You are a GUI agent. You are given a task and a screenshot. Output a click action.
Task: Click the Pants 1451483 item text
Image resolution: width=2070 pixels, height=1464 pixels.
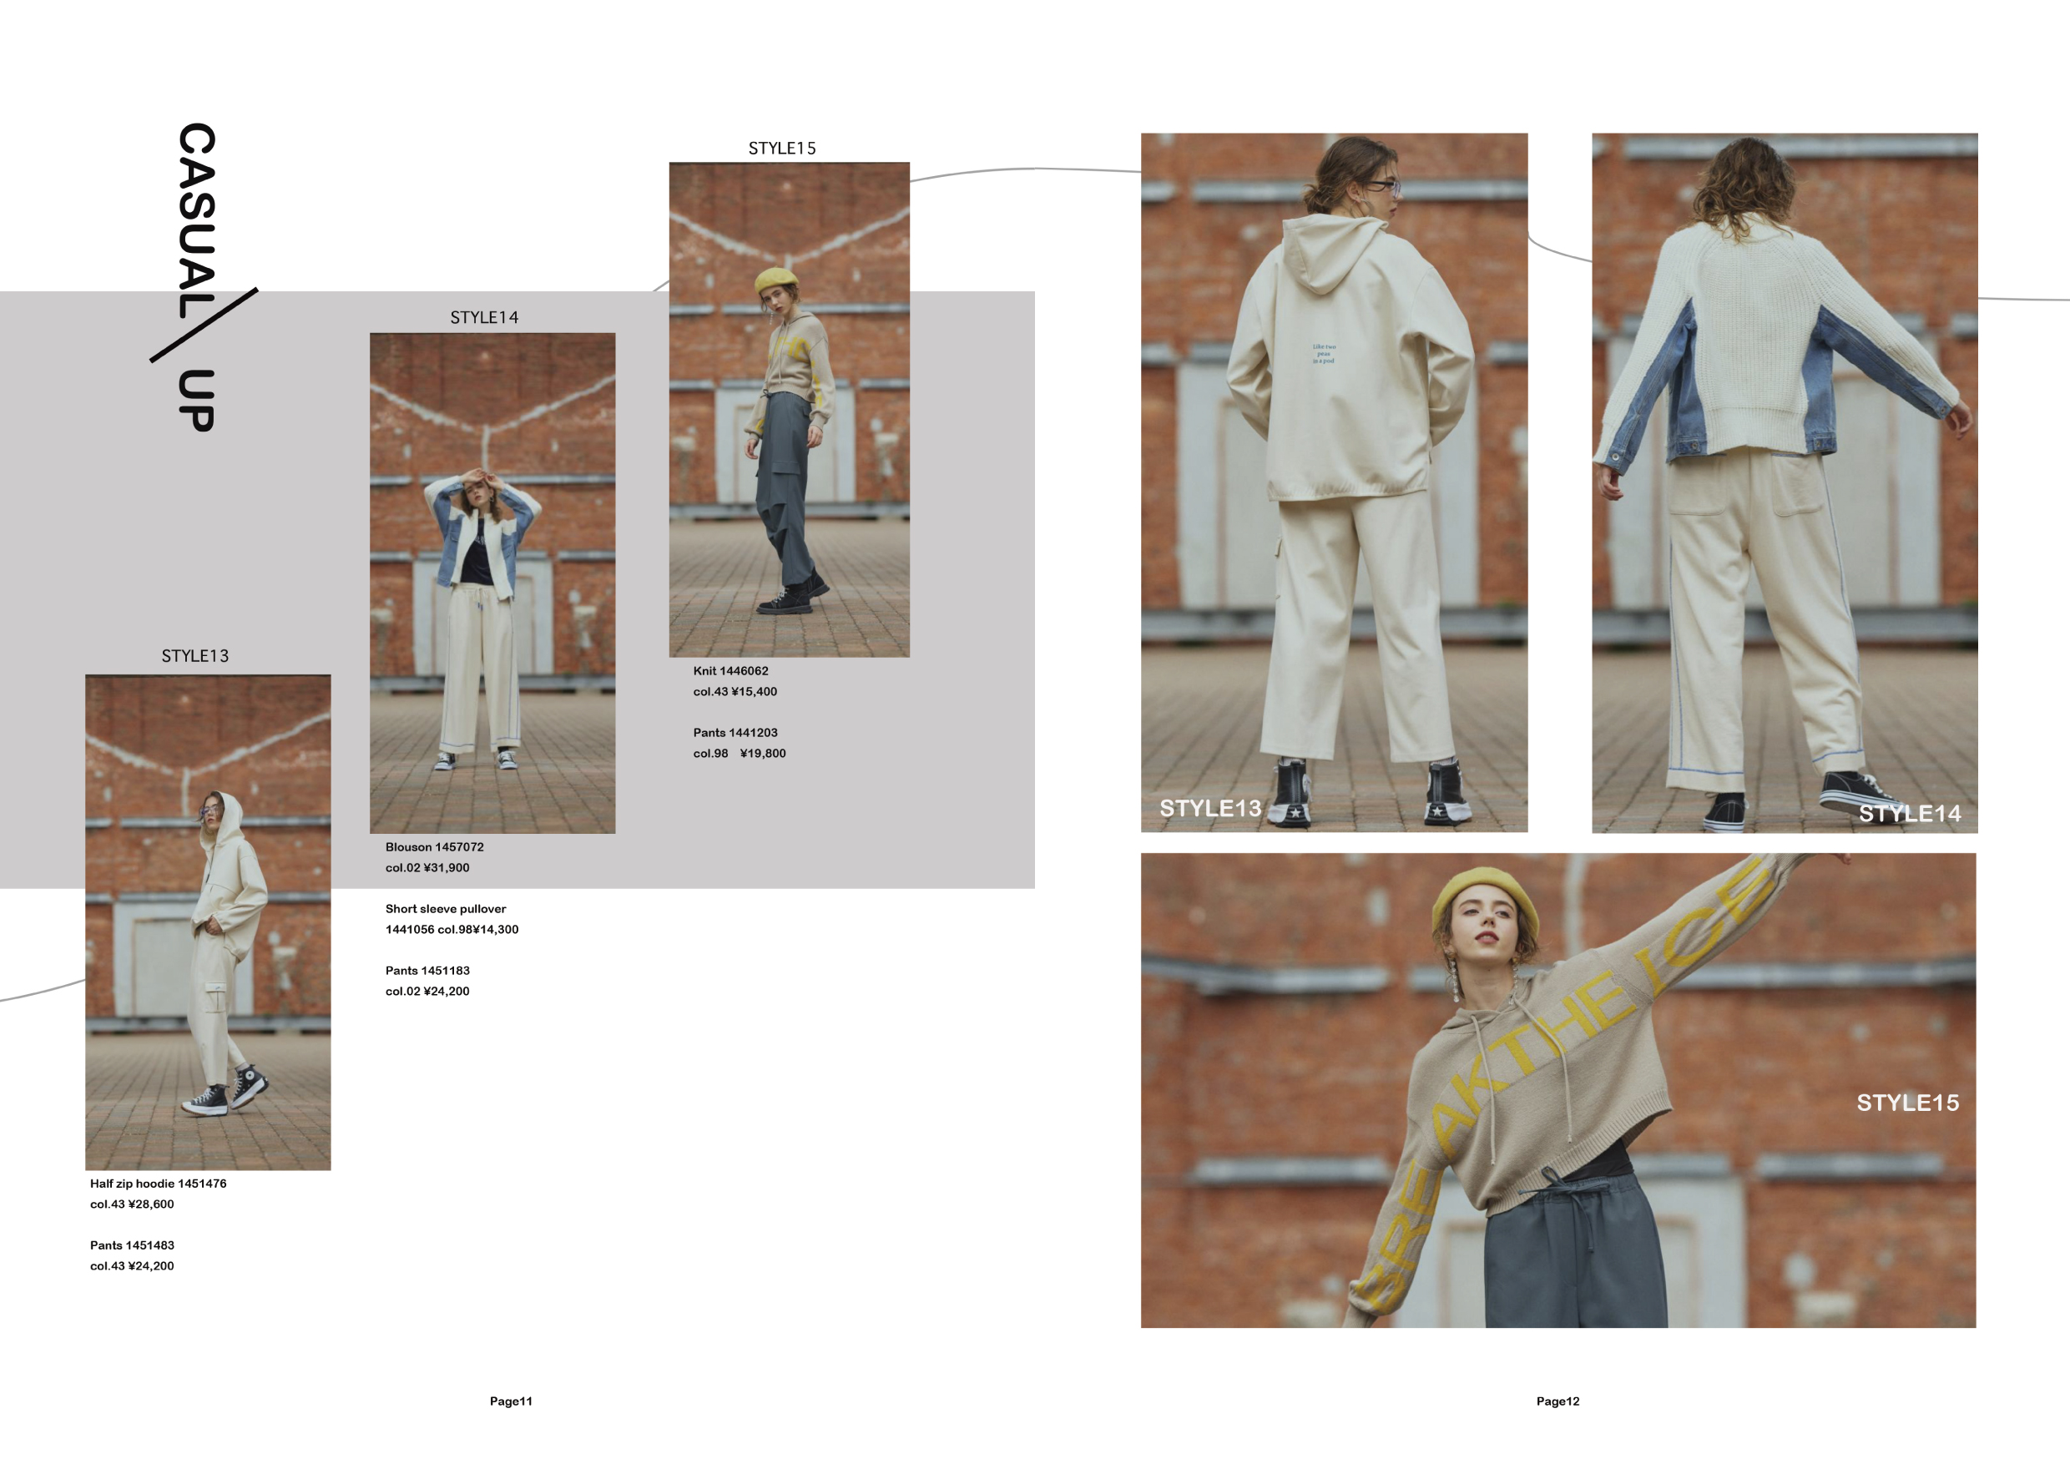132,1245
